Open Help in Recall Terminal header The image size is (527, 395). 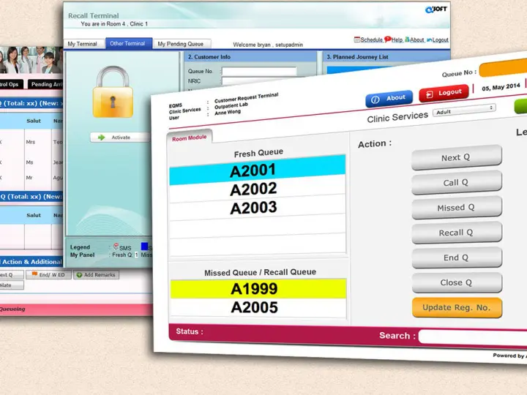394,40
